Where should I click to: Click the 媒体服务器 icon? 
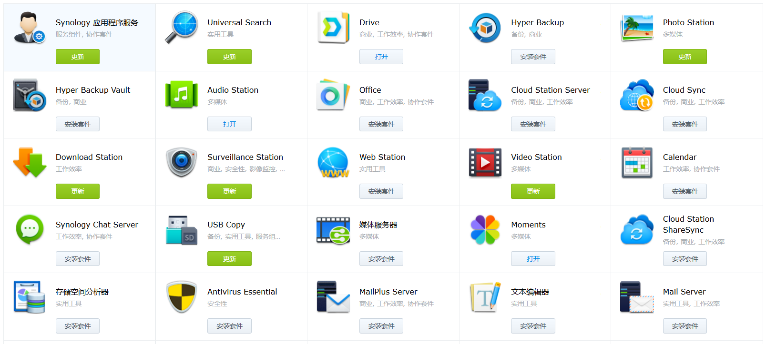[x=333, y=230]
